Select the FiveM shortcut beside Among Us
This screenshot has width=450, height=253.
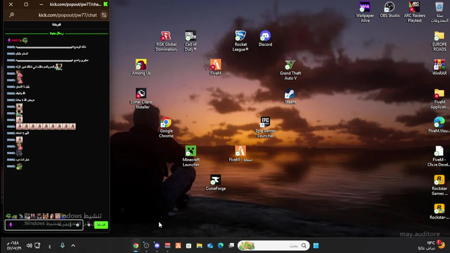(x=216, y=67)
